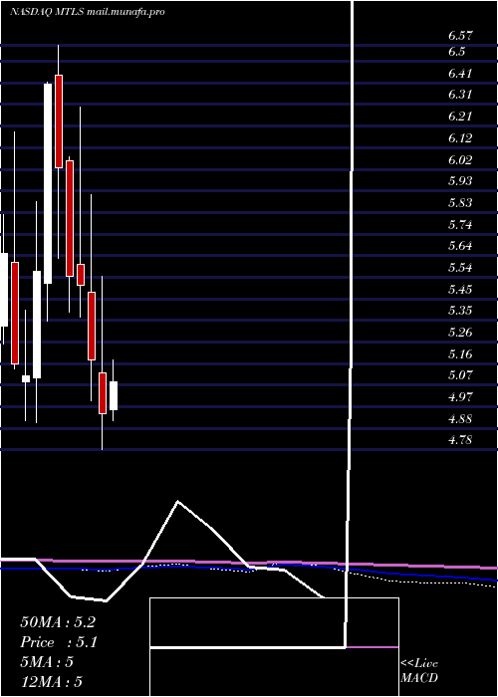
Task: Click the 5.16 price axis value
Action: pyautogui.click(x=460, y=354)
